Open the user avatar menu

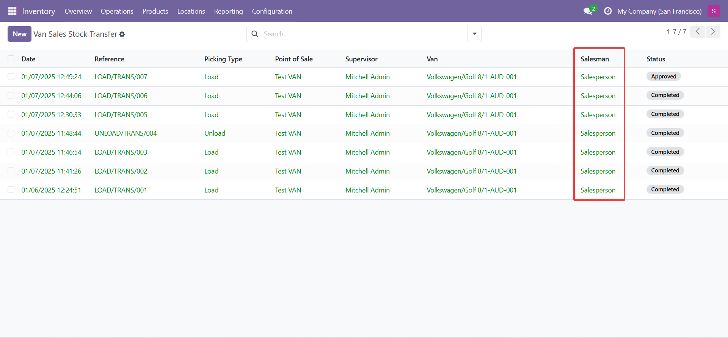pyautogui.click(x=713, y=11)
